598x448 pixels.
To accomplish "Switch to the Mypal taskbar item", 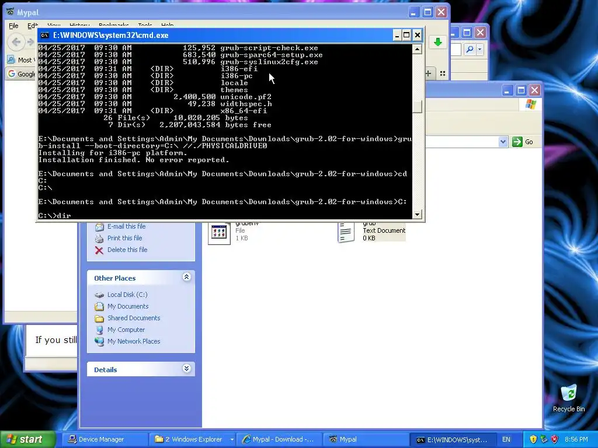I will (366, 439).
